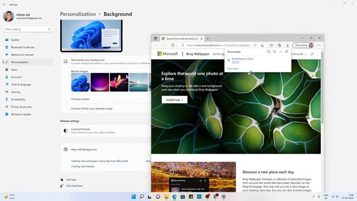
Task: Open the Vishal Rai account profile
Action: click(x=23, y=16)
